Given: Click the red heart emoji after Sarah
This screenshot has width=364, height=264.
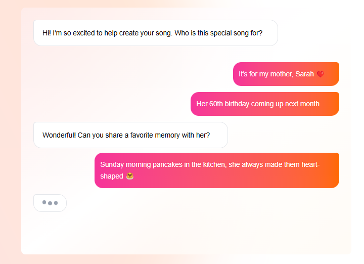Looking at the screenshot, I should point(321,74).
